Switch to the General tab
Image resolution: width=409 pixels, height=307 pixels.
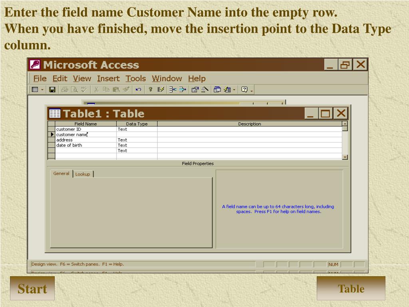coord(61,173)
